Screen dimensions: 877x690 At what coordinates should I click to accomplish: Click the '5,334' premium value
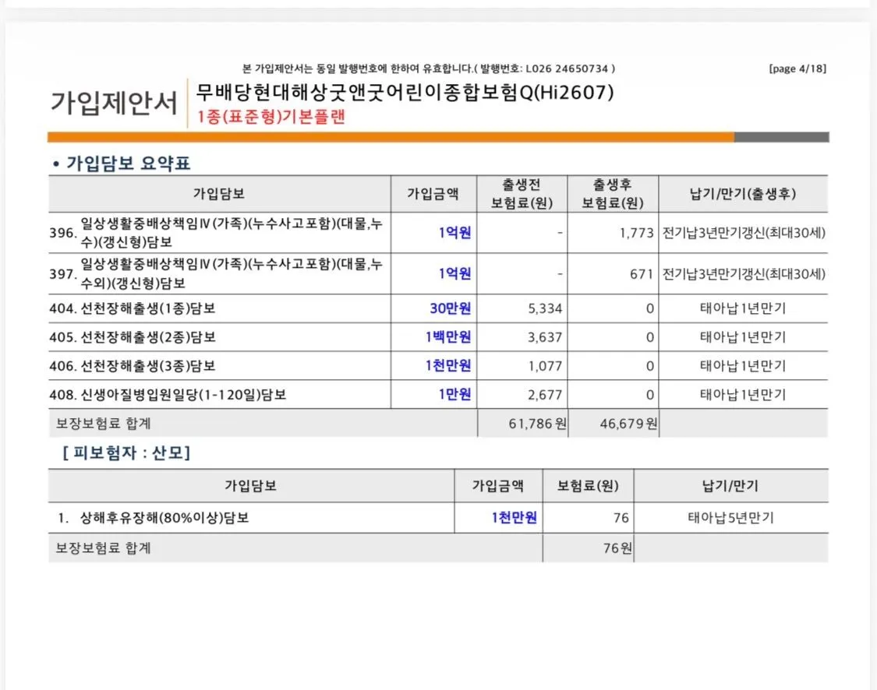coord(545,308)
